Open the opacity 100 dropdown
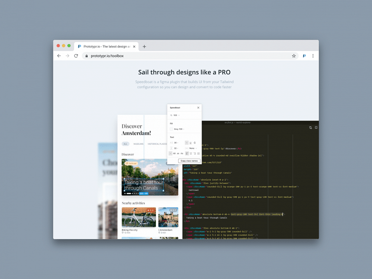This screenshot has width=372, height=279. 175,115
